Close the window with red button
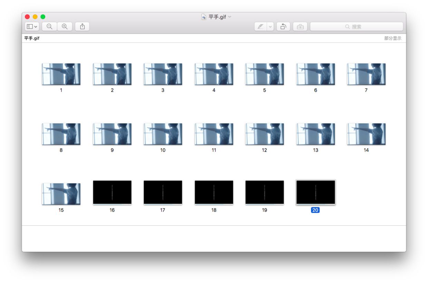 click(27, 17)
